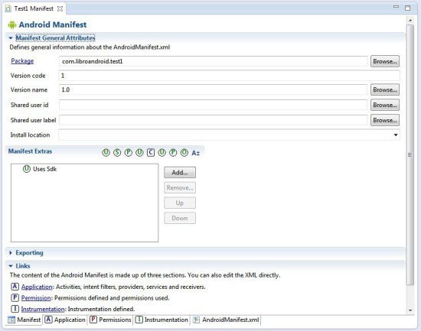Click the P filter icon right after S
Image resolution: width=421 pixels, height=331 pixels.
pos(129,153)
